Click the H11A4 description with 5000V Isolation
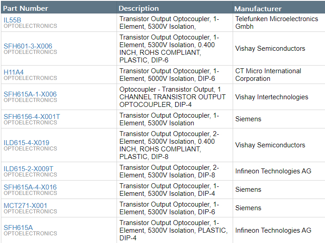Image resolution: width=325 pixels, height=243 pixels. 169,75
